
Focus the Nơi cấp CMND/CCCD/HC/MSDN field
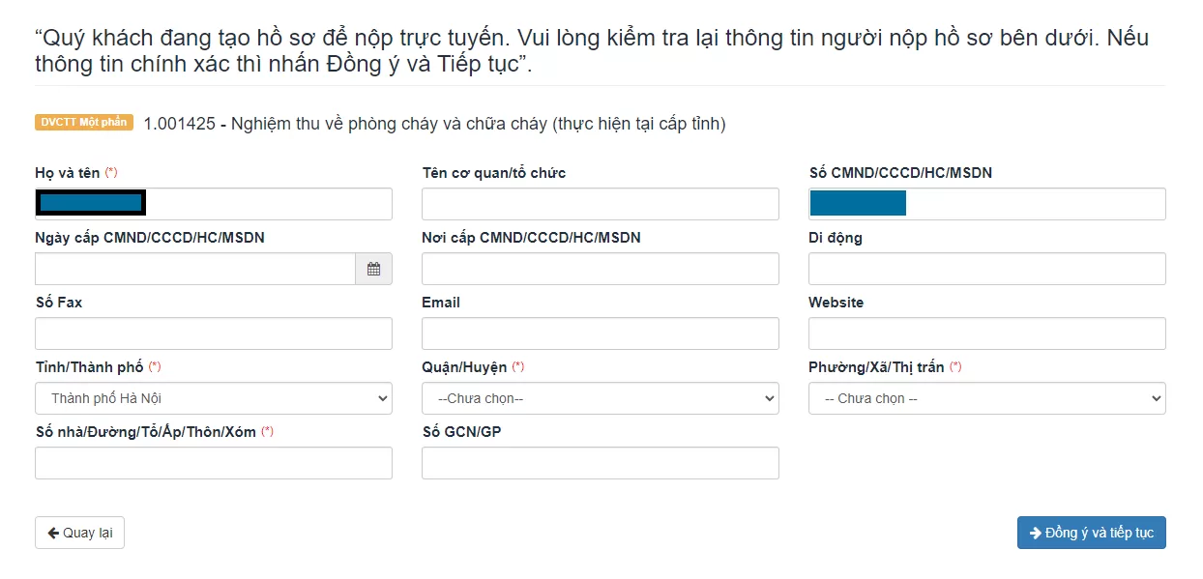click(x=601, y=269)
